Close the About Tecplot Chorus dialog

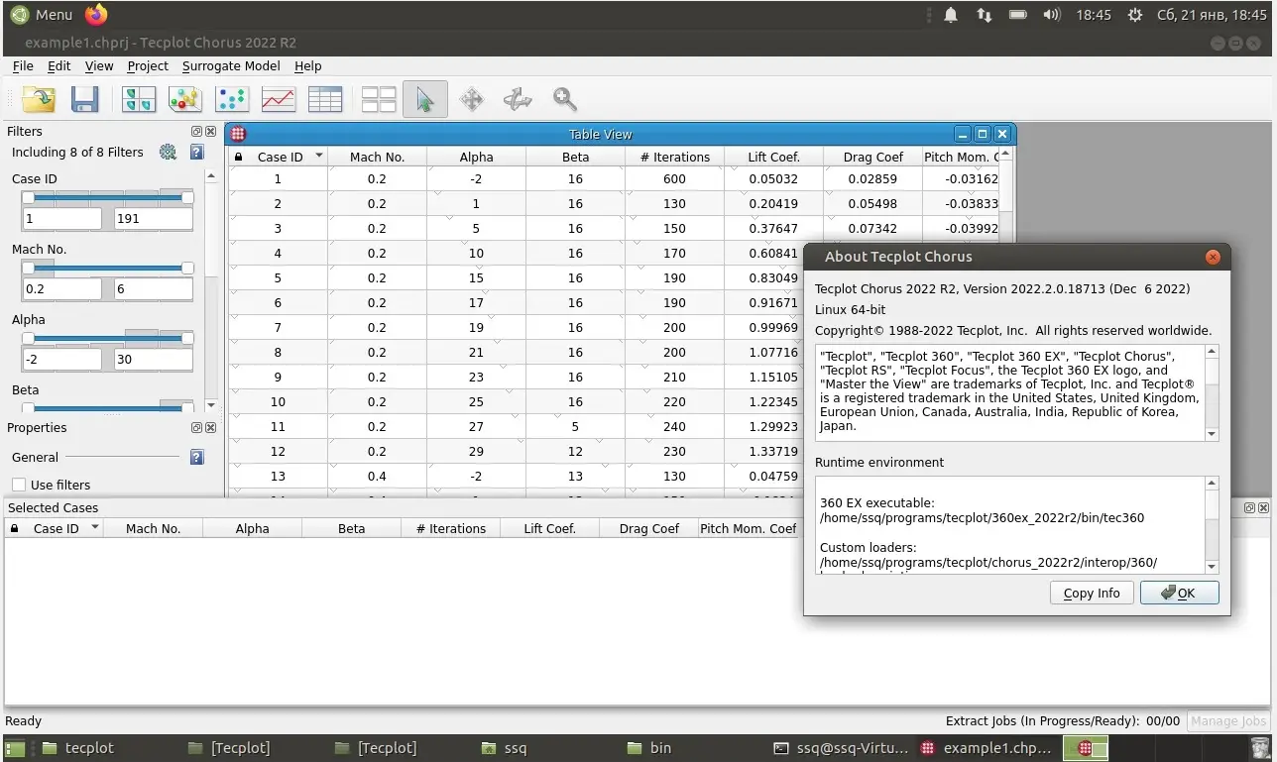click(1213, 257)
